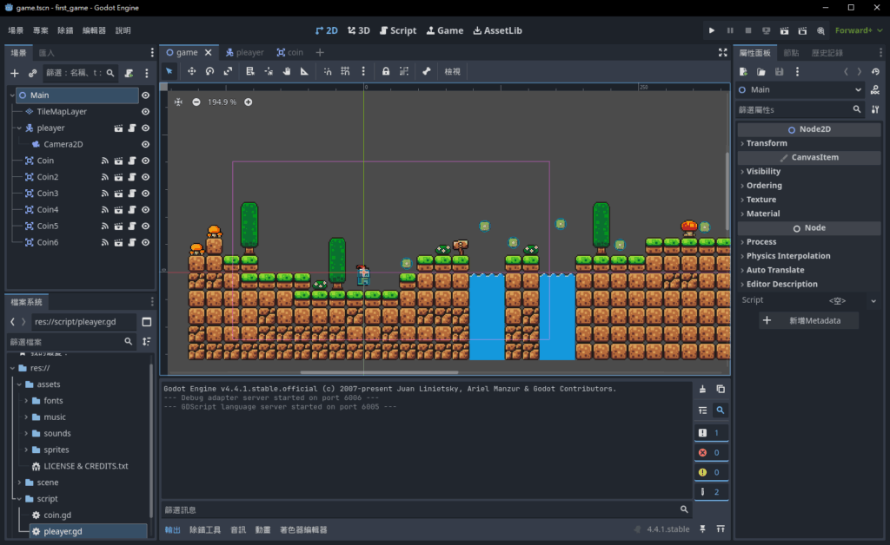Open the Forward+ renderer dropdown
890x545 pixels.
(x=859, y=30)
